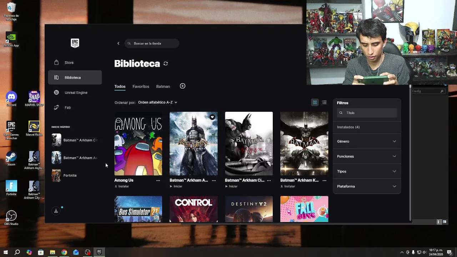The height and width of the screenshot is (257, 457).
Task: Switch to the Todos tab
Action: 120,86
